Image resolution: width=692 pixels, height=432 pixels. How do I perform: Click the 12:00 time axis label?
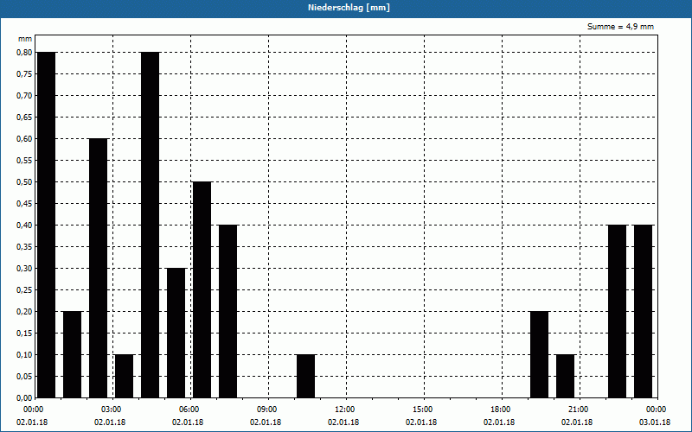344,410
